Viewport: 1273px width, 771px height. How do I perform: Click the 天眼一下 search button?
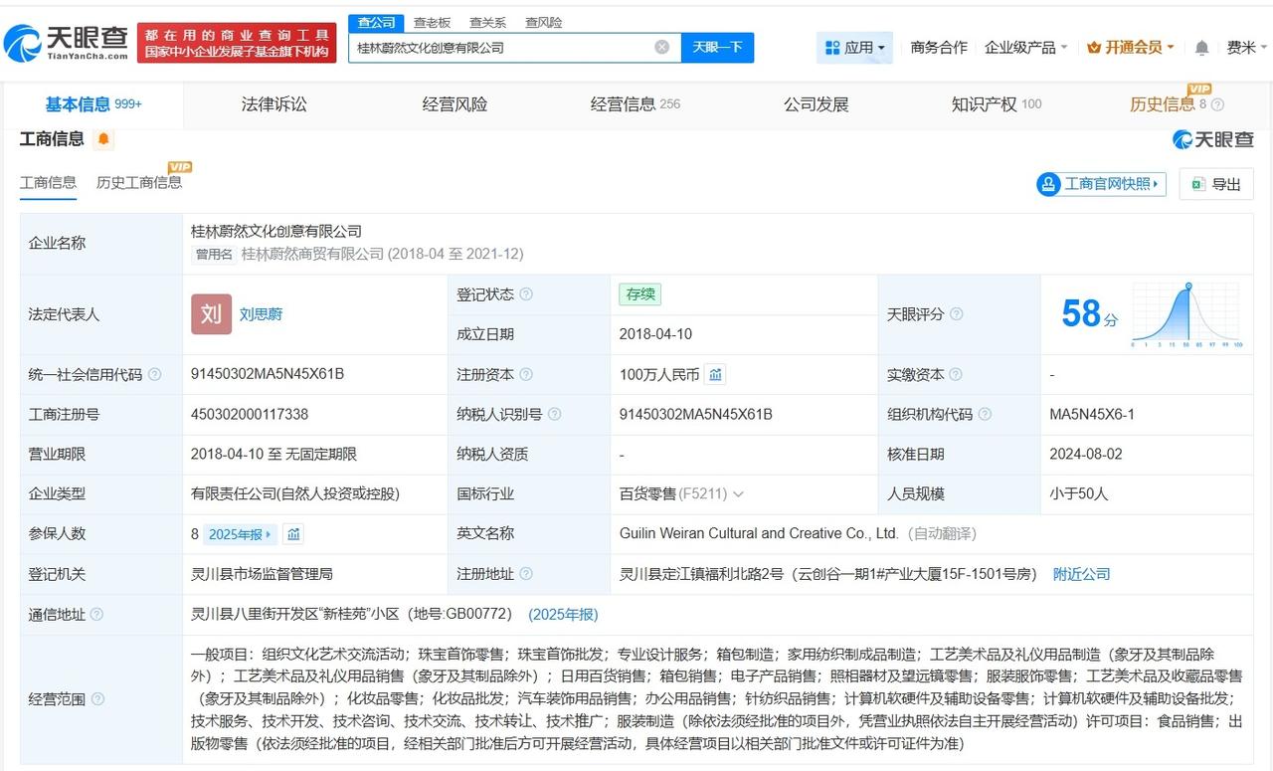[x=717, y=47]
